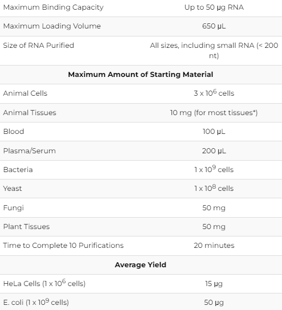This screenshot has width=282, height=310.
Task: Click the Fungi row label
Action: pos(14,208)
